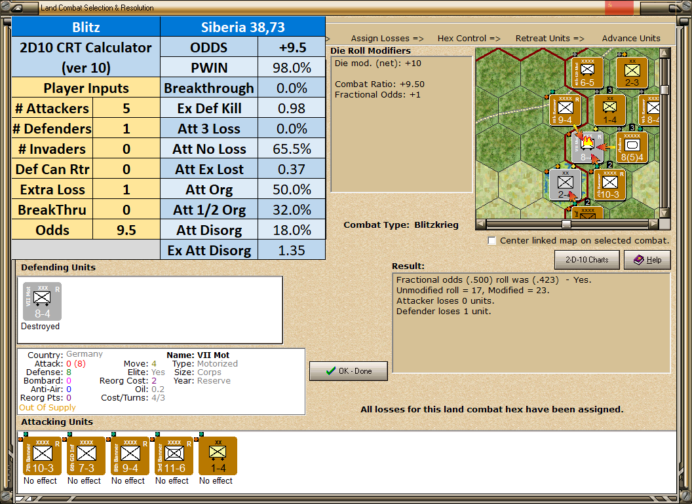Screen dimensions: 692x504
Task: Open the 2-D-10 Charts button
Action: click(587, 260)
